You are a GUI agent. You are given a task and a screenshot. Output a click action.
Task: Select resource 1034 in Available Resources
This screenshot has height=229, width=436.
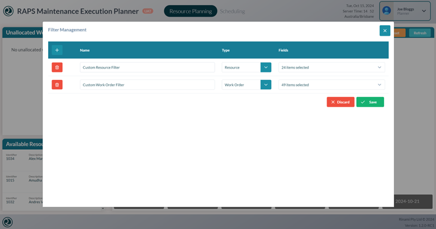coord(22,158)
